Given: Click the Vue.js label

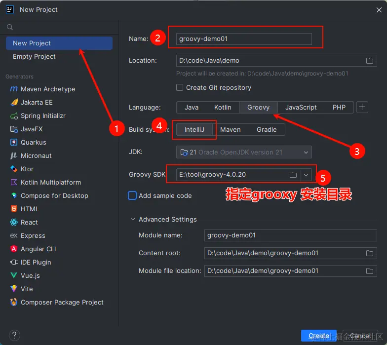Looking at the screenshot, I should 30,275.
